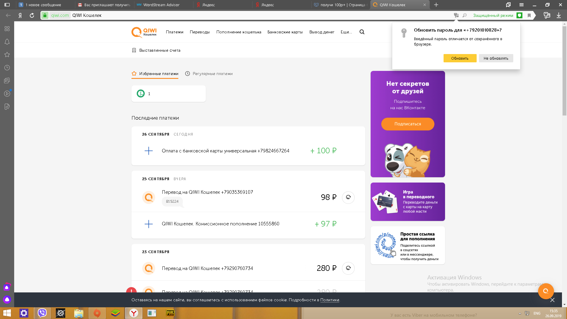The image size is (567, 319).
Task: Open «Банковские карты» section
Action: (285, 32)
